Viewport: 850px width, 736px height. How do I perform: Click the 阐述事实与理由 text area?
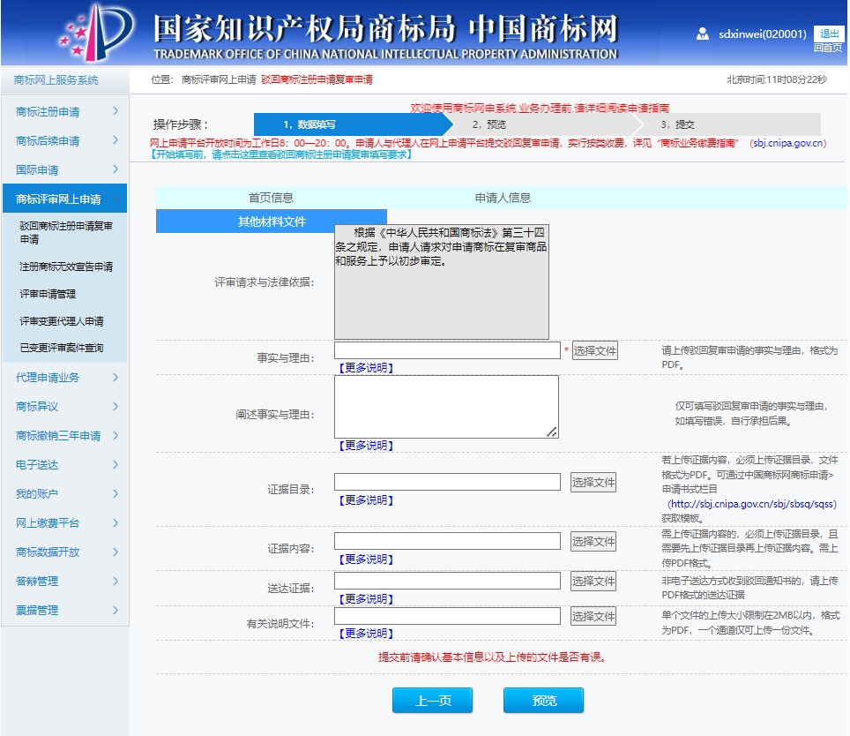tap(446, 407)
